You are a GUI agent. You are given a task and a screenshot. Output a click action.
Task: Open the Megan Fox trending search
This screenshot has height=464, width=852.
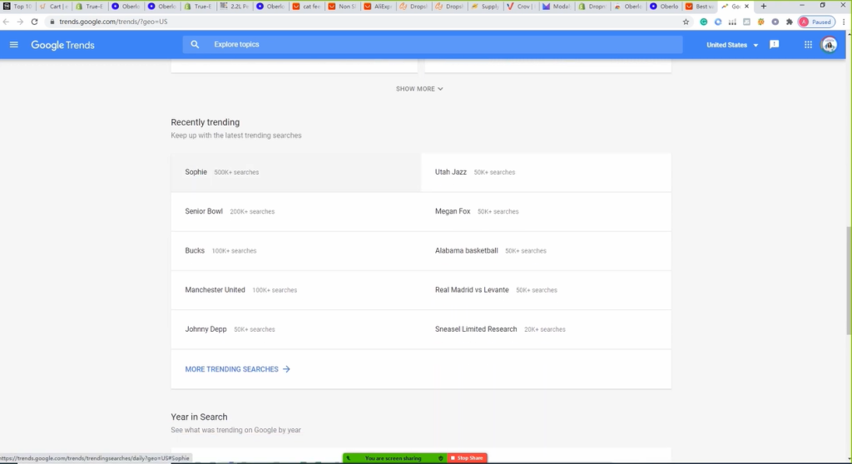tap(546, 211)
